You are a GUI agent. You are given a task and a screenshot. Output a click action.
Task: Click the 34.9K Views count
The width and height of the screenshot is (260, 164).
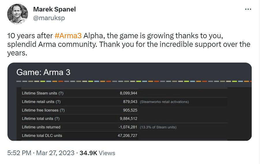click(x=97, y=153)
